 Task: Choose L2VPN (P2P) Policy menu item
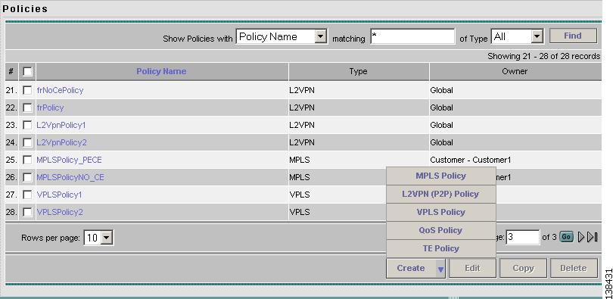[441, 194]
